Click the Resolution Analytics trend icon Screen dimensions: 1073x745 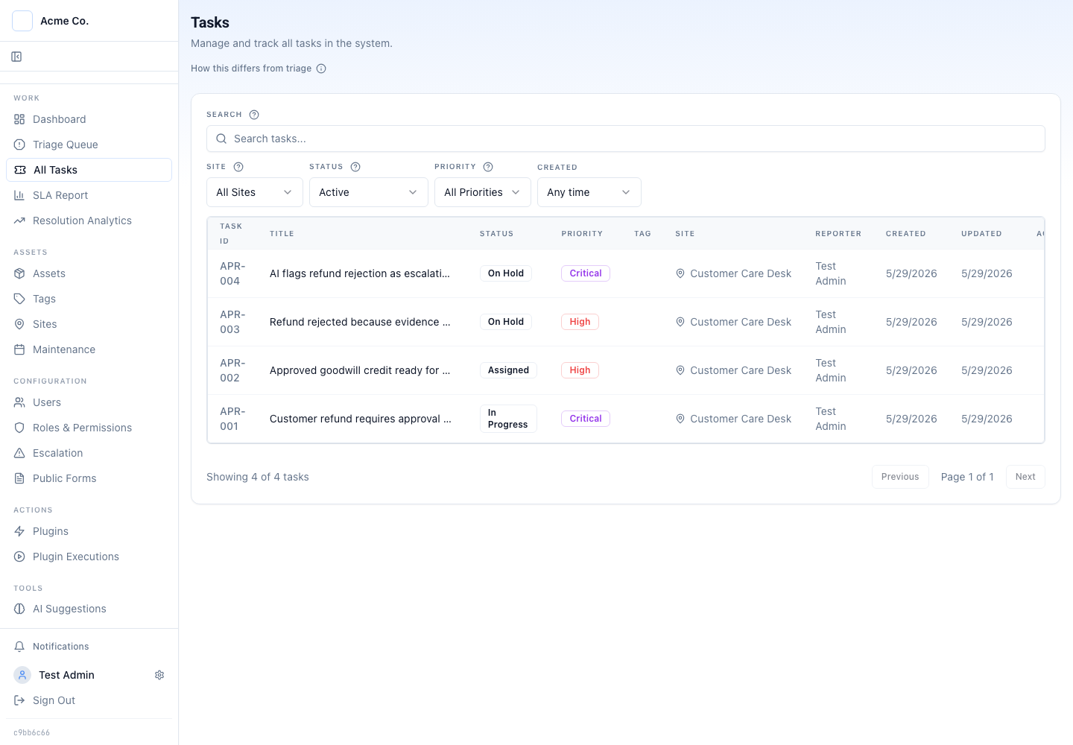click(x=19, y=221)
